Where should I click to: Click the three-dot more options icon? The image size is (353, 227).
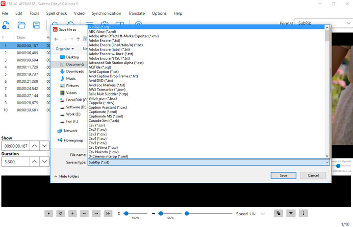coord(304,213)
